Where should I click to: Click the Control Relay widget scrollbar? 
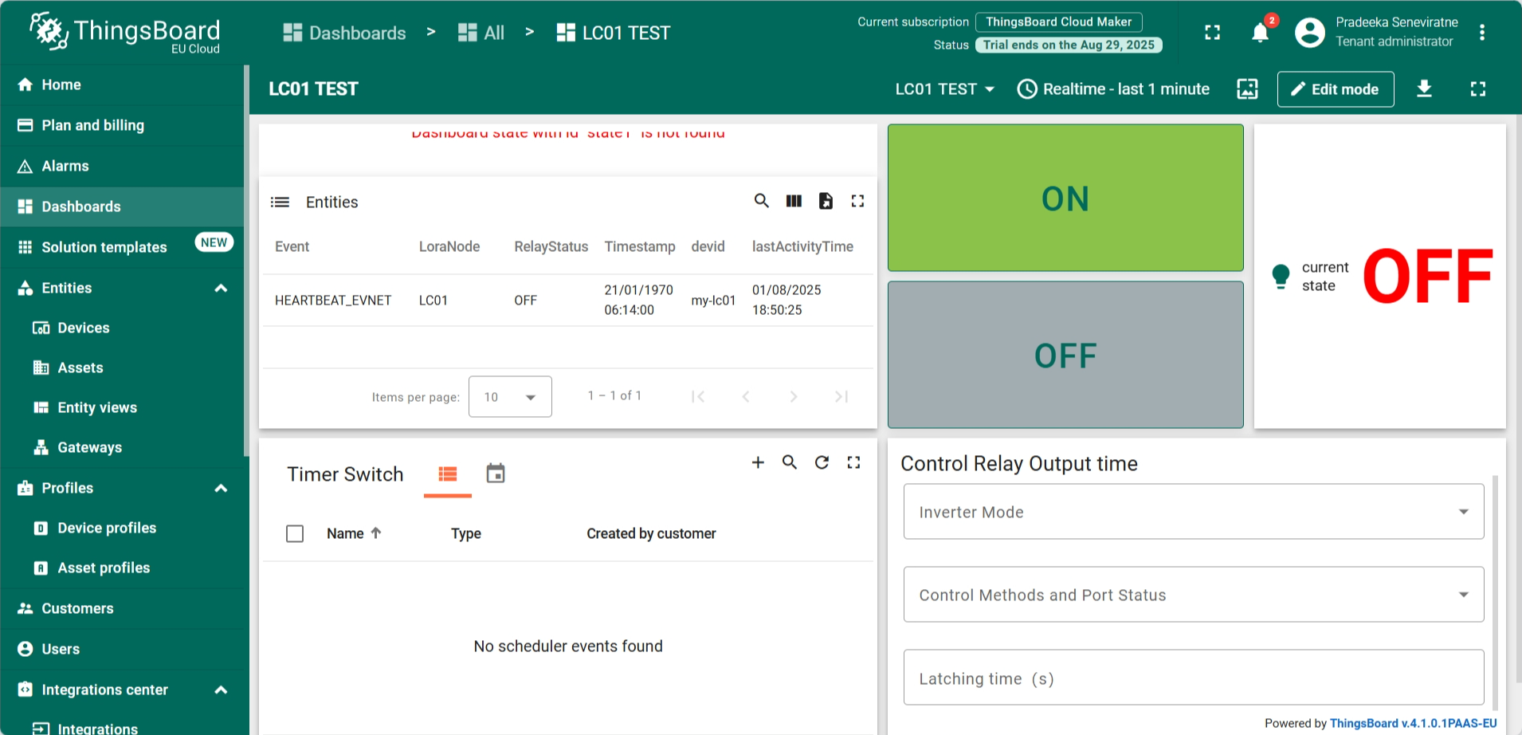tap(1496, 592)
